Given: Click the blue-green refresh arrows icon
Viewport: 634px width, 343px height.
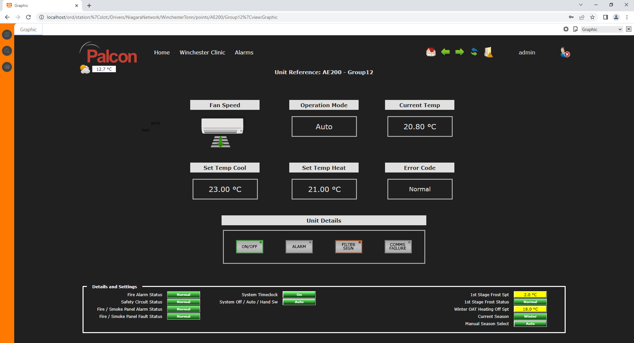Looking at the screenshot, I should (x=474, y=52).
